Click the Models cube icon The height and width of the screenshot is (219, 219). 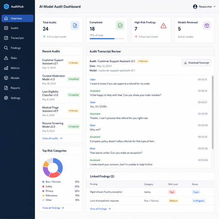pos(6,78)
